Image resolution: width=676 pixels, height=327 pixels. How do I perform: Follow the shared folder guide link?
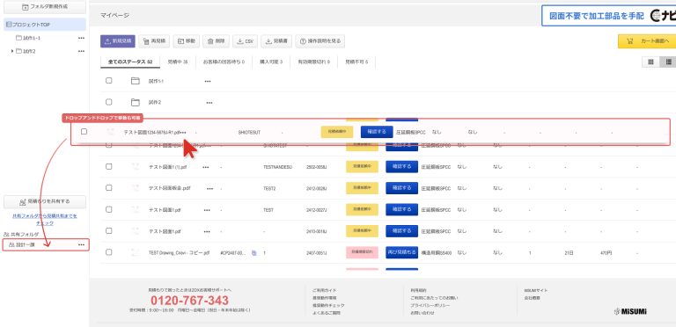(x=45, y=220)
